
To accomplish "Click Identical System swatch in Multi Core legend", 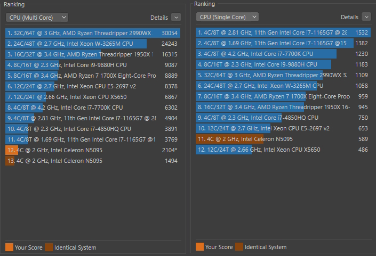I will click(49, 247).
